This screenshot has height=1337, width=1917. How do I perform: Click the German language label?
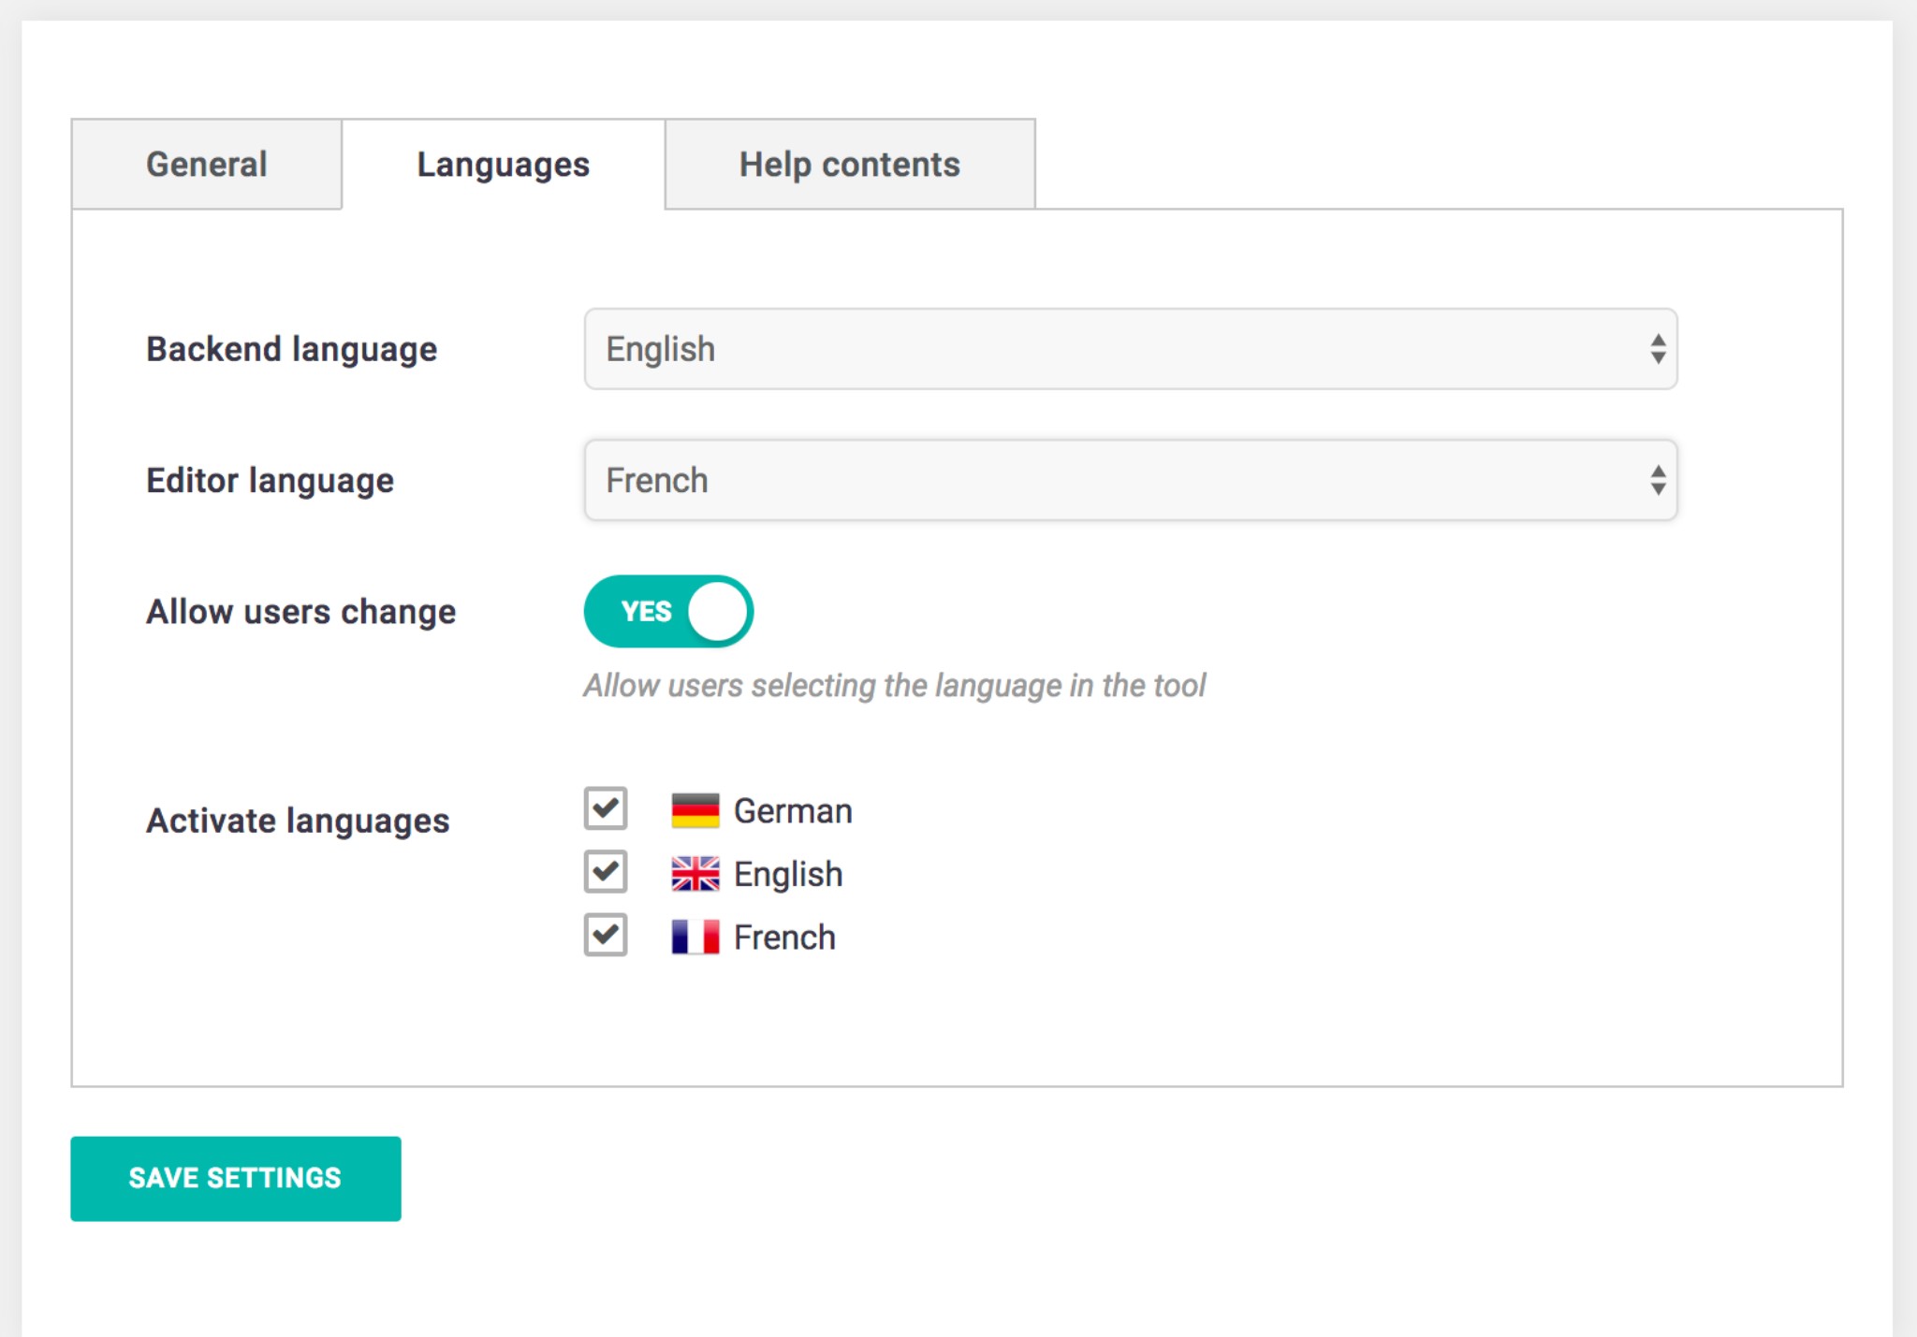tap(793, 811)
